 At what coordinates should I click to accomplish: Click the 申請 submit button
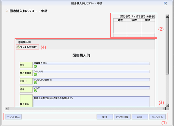pyautogui.click(x=105, y=117)
